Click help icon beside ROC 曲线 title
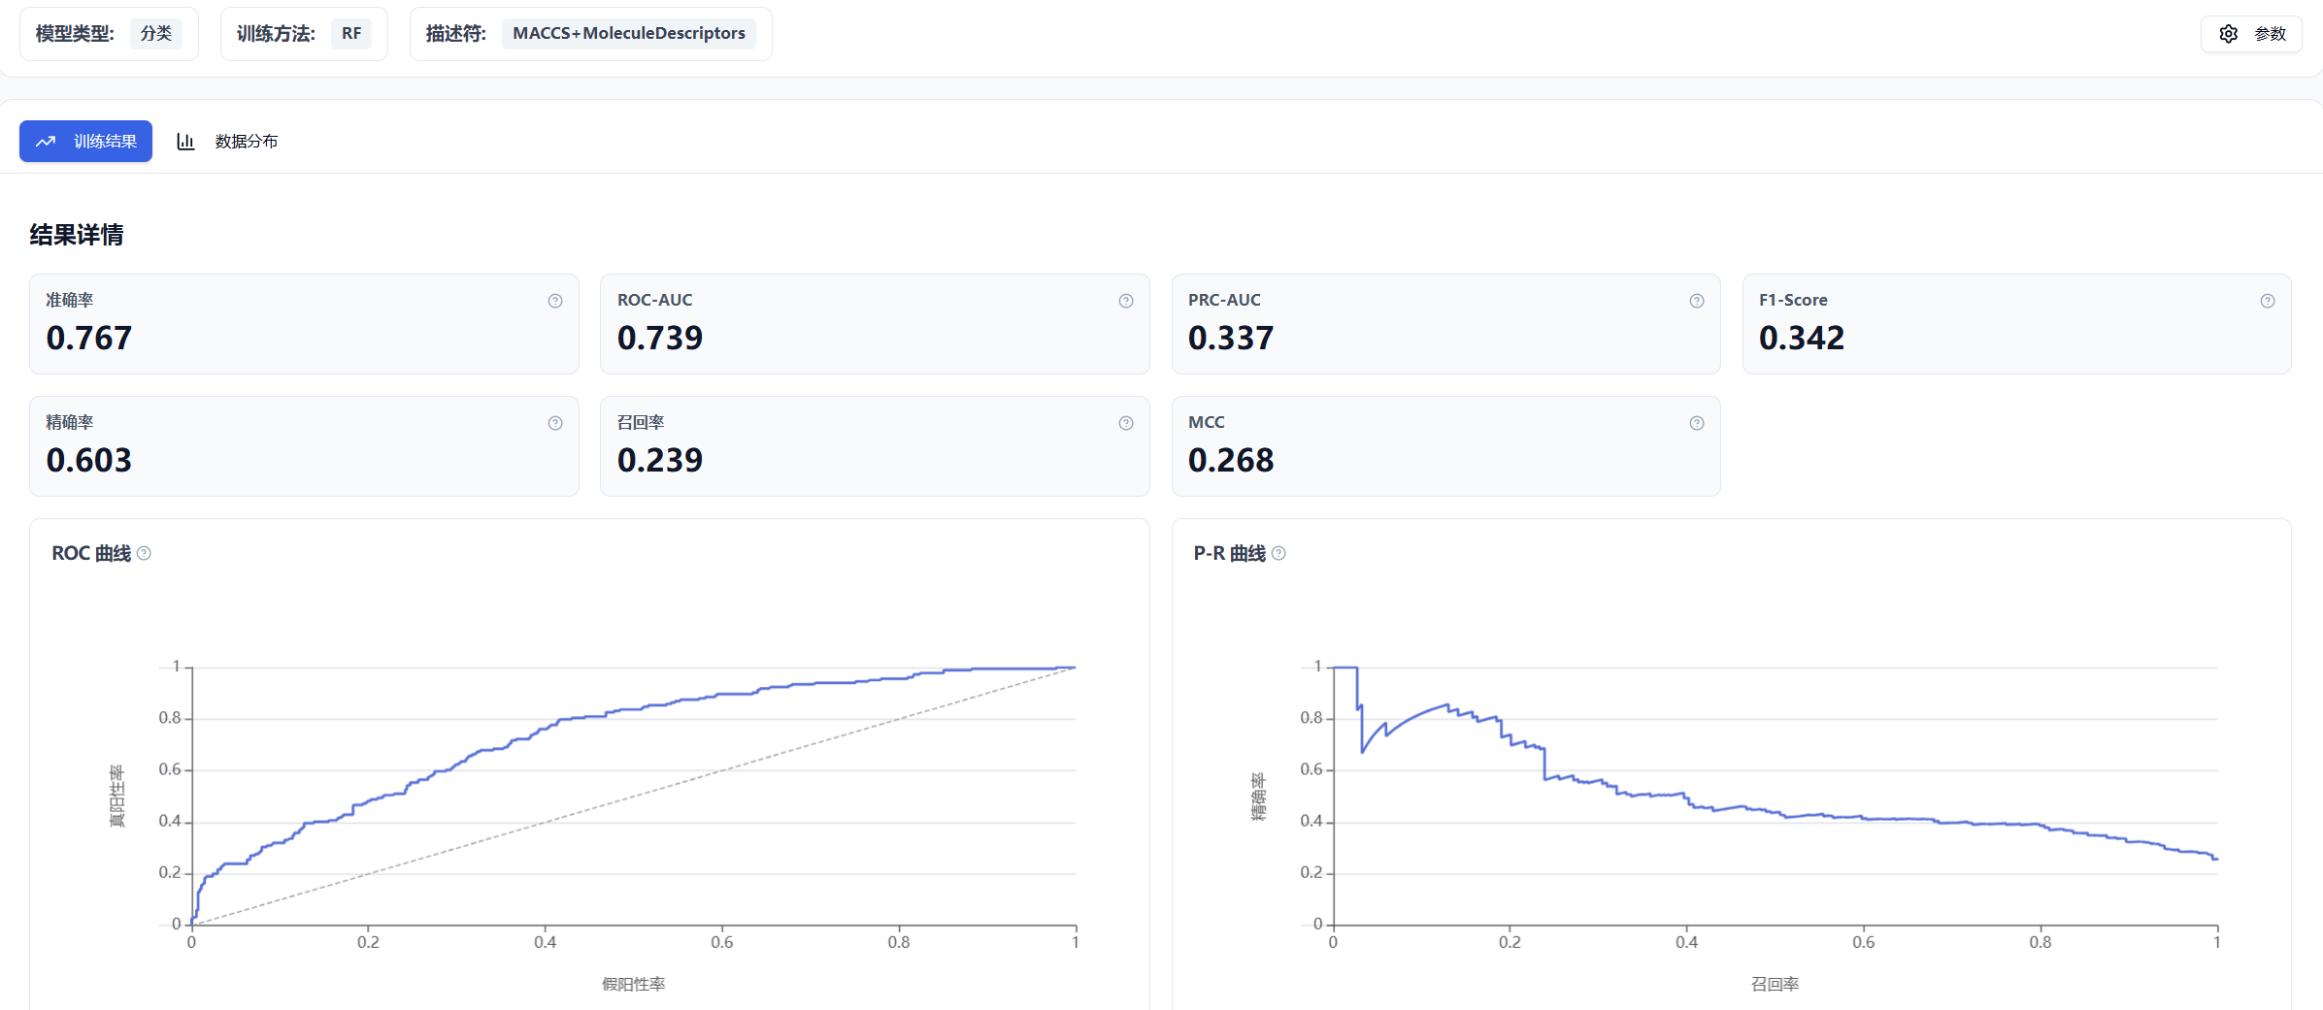Screen dimensions: 2323x1010 tap(144, 553)
